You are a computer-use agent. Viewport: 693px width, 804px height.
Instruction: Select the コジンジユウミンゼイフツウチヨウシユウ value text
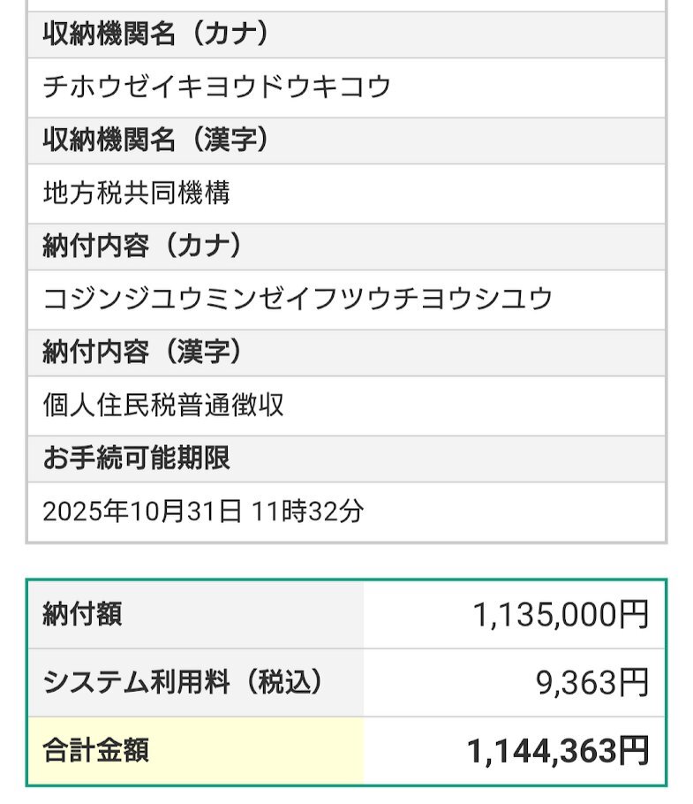pyautogui.click(x=298, y=299)
